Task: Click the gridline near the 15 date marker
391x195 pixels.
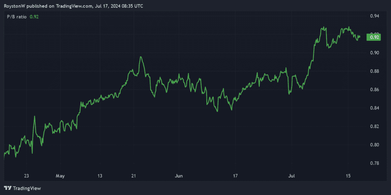Action: tap(348, 97)
